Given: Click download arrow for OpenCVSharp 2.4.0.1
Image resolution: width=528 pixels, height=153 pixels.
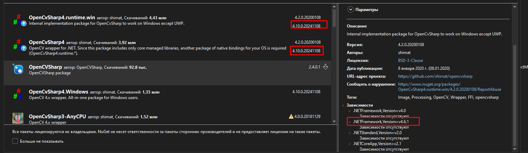Looking at the screenshot, I should (325, 67).
